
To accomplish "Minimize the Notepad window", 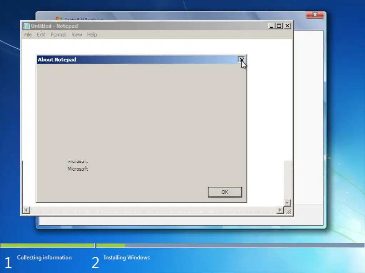I will point(271,26).
